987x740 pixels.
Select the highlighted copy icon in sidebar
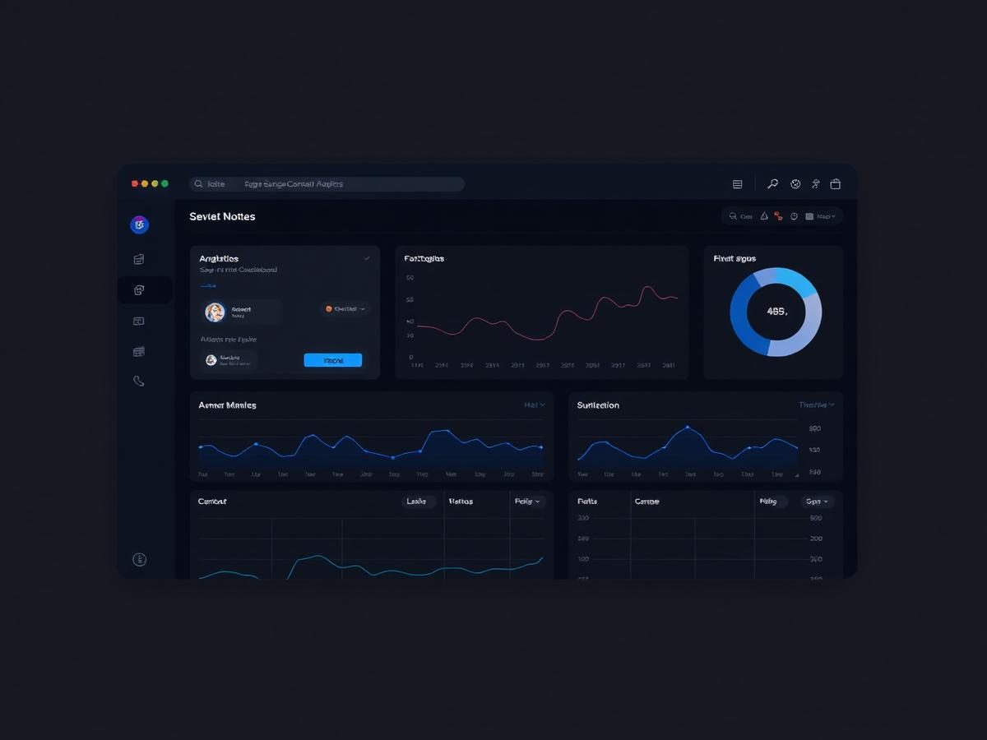(139, 290)
